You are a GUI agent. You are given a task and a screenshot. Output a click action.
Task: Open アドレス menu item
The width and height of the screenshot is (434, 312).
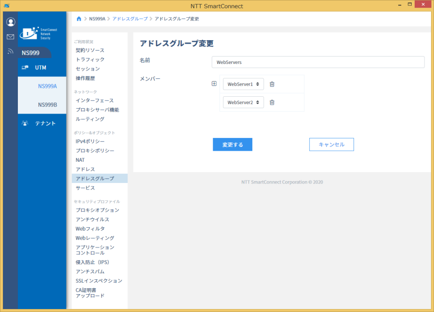coord(85,169)
